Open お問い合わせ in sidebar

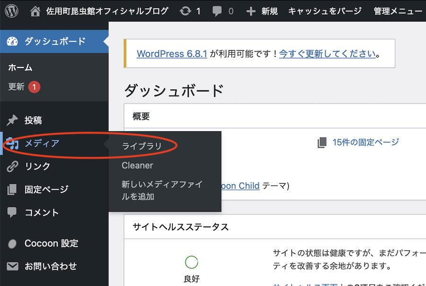[x=51, y=267]
